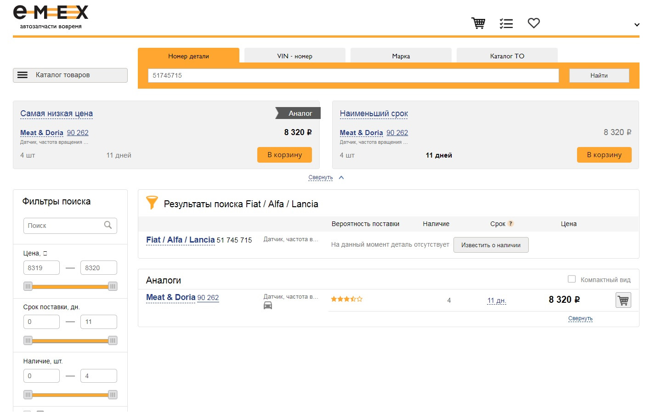The image size is (651, 419).
Task: Click На данный момент деталь отсутствует text
Action: click(390, 244)
